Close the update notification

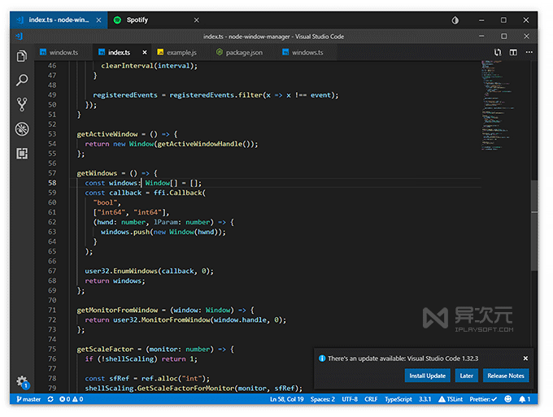(x=525, y=358)
